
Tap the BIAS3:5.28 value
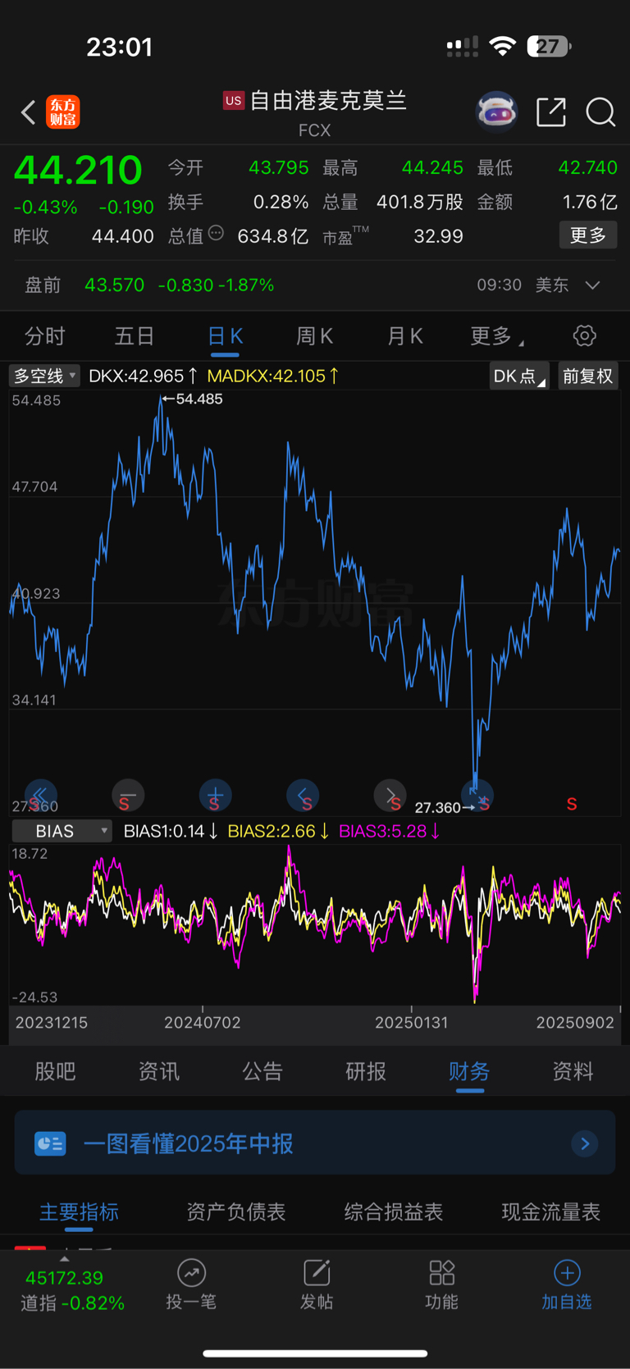click(x=389, y=831)
